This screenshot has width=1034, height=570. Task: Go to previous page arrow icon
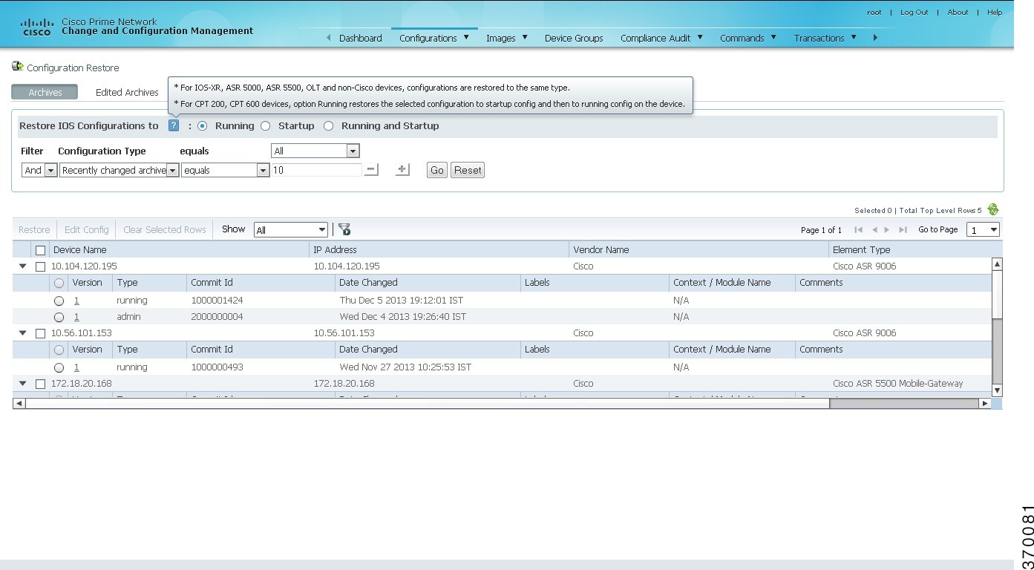[874, 230]
